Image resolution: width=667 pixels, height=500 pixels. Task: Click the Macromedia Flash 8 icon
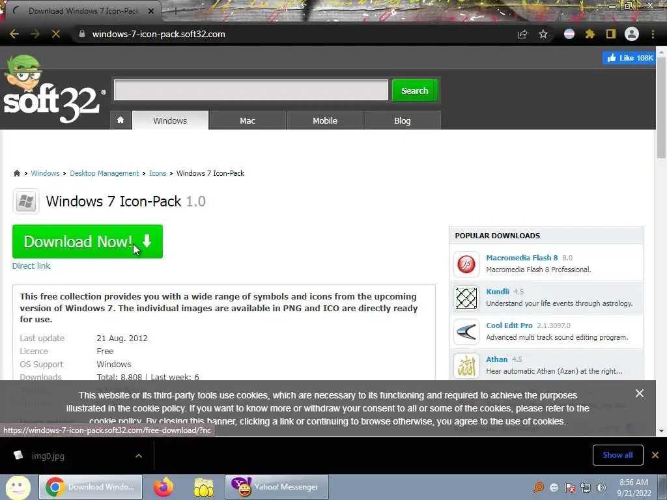[x=466, y=264]
